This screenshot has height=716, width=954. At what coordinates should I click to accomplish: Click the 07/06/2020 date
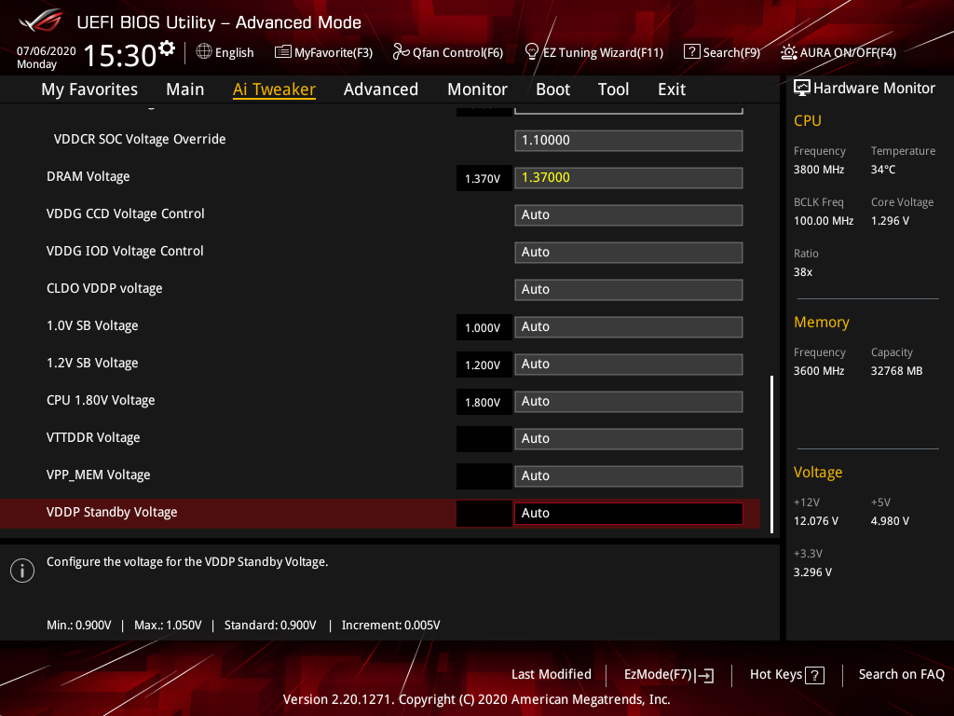47,51
